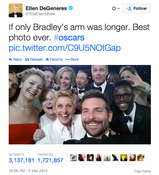The width and height of the screenshot is (159, 175).
Task: Open the first user avatar in favoriters row
Action: click(73, 158)
